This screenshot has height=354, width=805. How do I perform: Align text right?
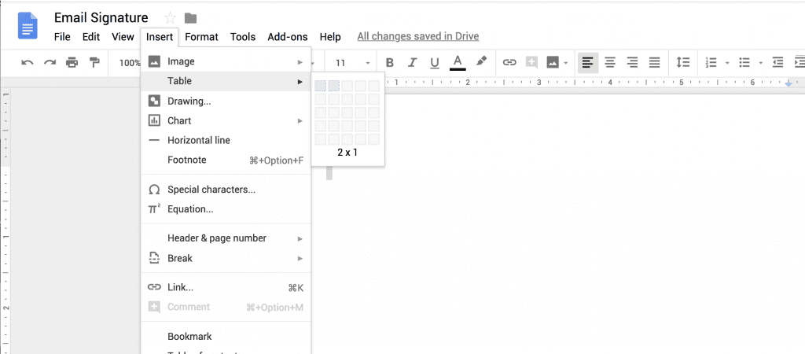[x=633, y=63]
